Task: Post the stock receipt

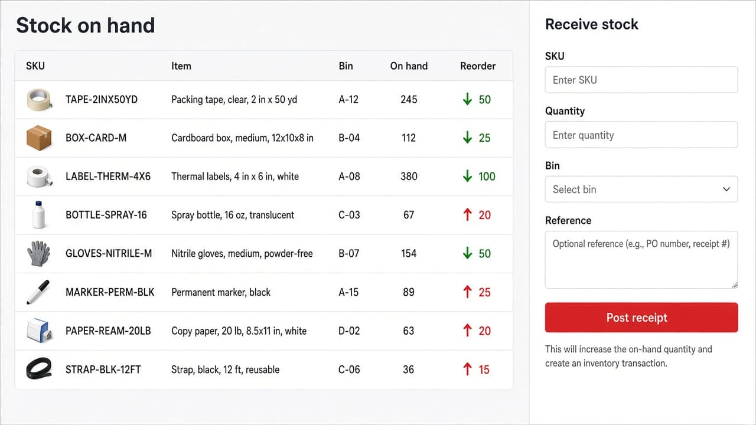Action: [x=641, y=318]
